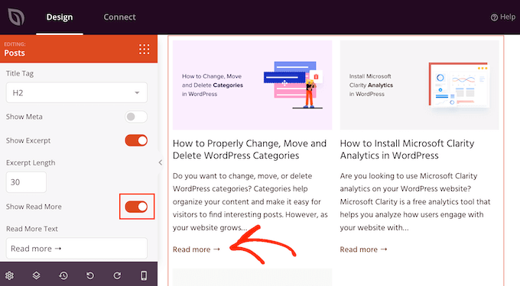
Task: Open the Microsoft Clarity post title
Action: click(x=408, y=149)
